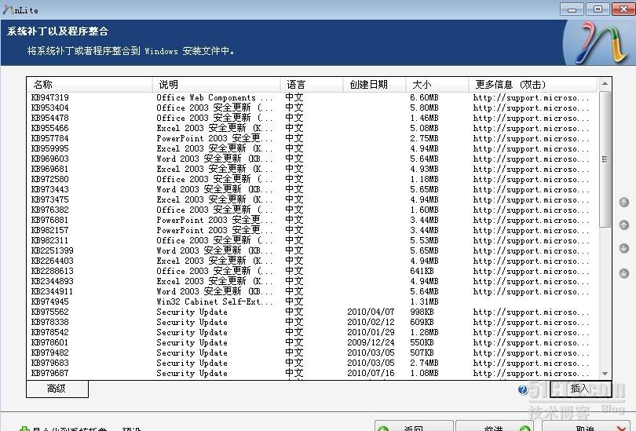Click the 2010/04/07 date cell
Viewport: 636px width, 431px height.
coord(371,312)
